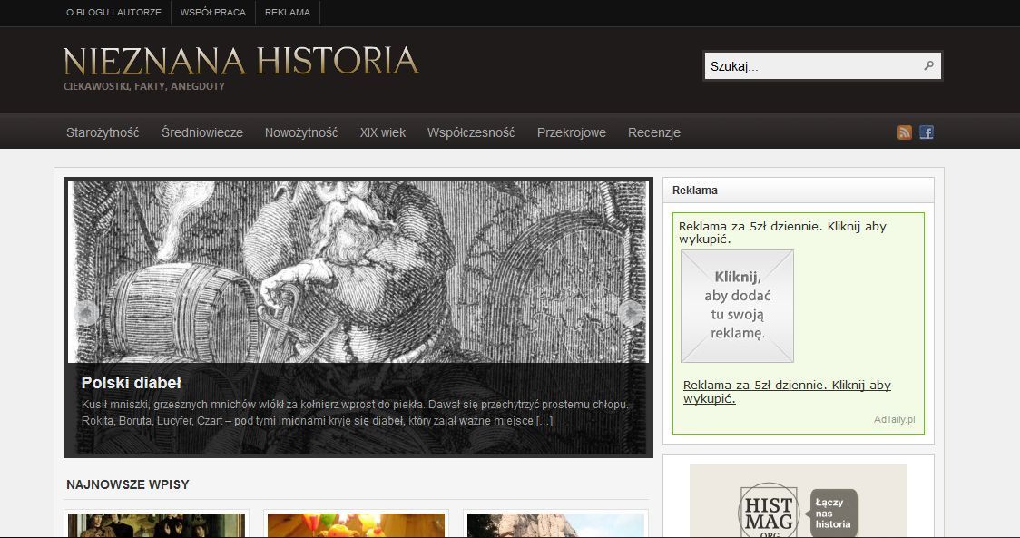
Task: Show next slide with right arrow
Action: click(x=631, y=313)
